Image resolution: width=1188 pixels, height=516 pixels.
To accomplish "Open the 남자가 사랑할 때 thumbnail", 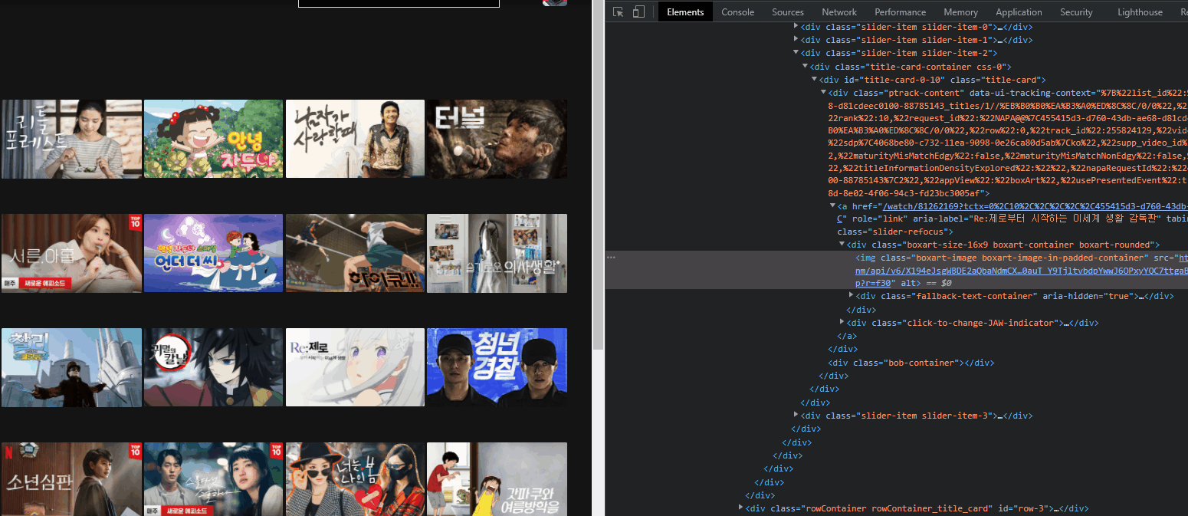I will click(355, 139).
